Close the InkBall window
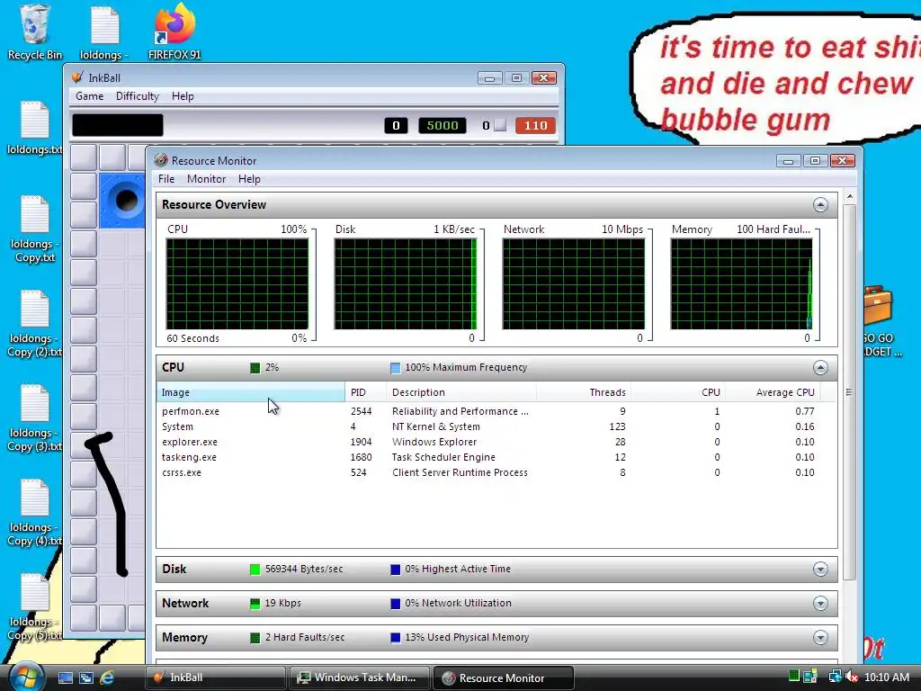921x691 pixels. (544, 78)
